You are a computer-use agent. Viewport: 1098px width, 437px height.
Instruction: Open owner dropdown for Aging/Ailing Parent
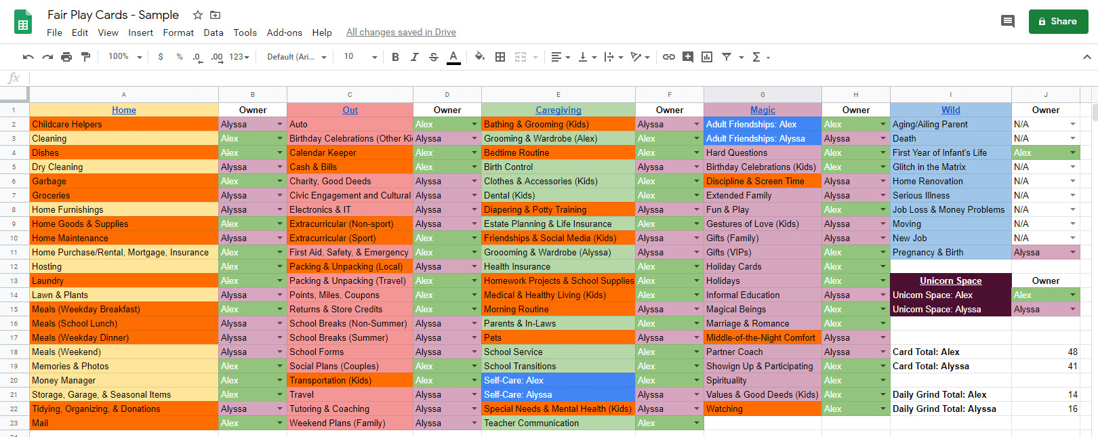point(1073,125)
